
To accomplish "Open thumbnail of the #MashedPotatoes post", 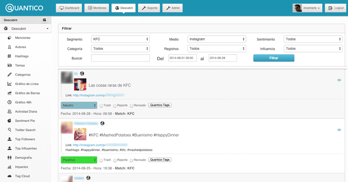I will [x=80, y=134].
